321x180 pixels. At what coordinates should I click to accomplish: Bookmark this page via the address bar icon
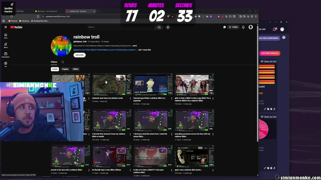pos(38,16)
